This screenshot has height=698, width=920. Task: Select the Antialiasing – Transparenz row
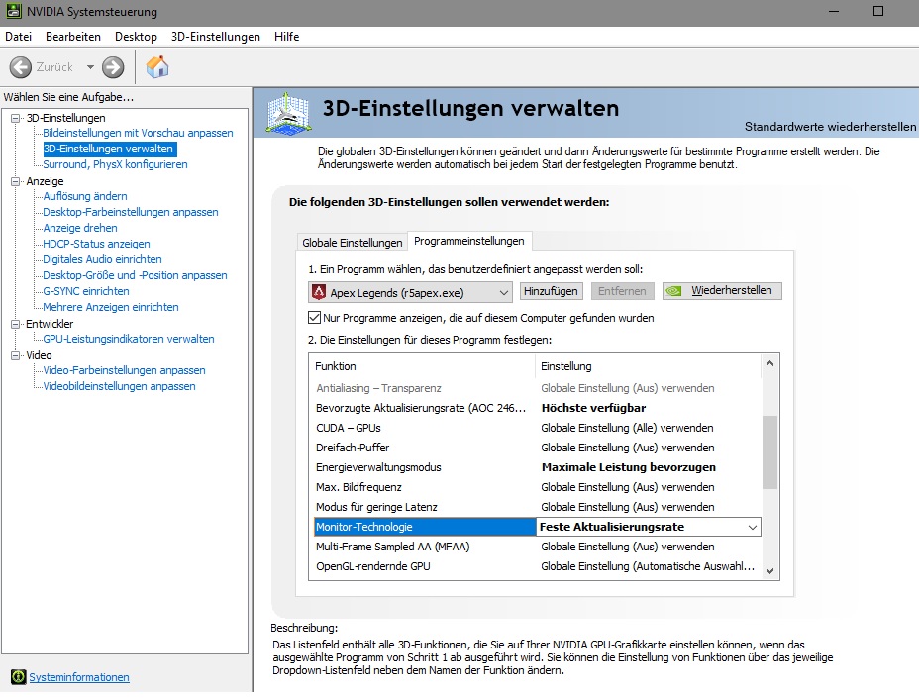[537, 388]
